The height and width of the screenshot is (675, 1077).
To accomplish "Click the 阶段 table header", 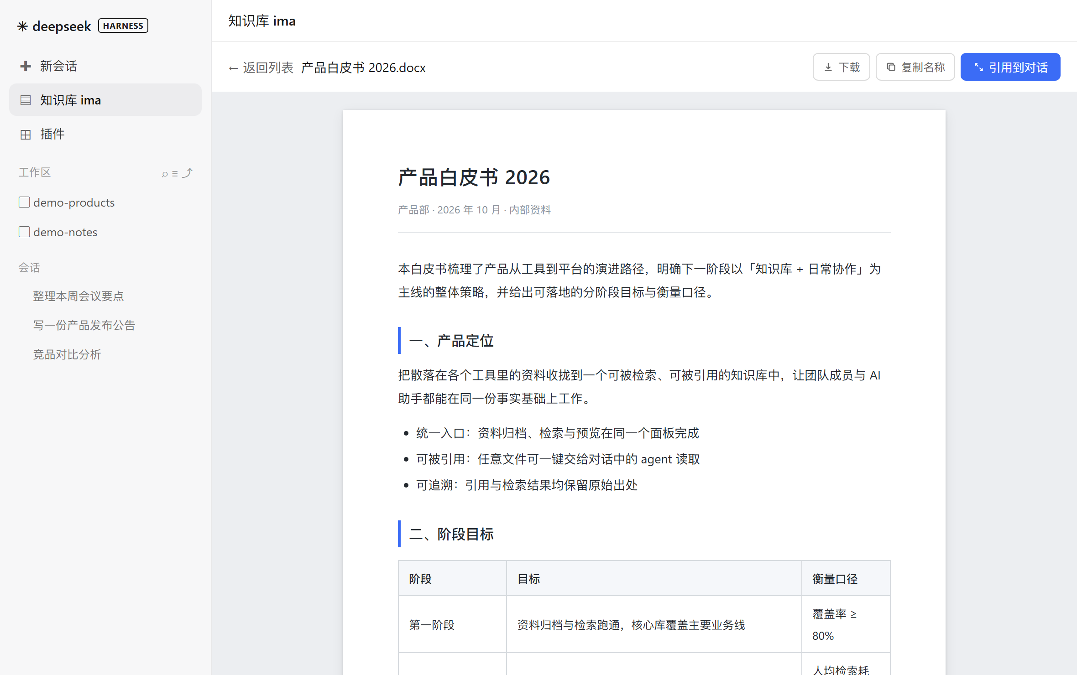I will click(x=452, y=579).
